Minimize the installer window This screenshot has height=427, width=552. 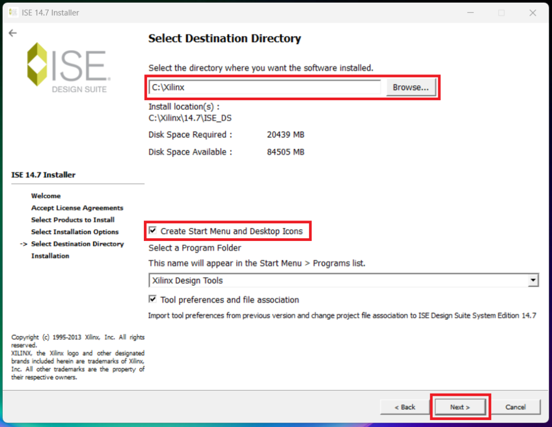click(470, 13)
